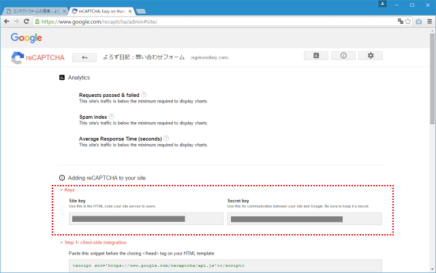Viewport: 436px width, 273px height.
Task: Click the Site key label
Action: click(77, 201)
